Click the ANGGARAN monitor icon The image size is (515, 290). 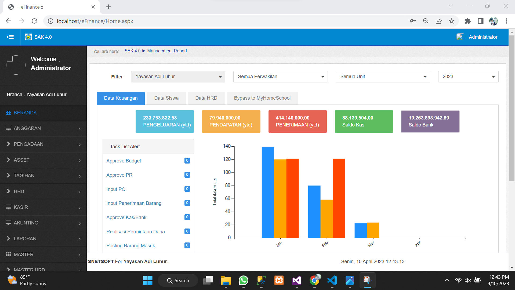[8, 128]
